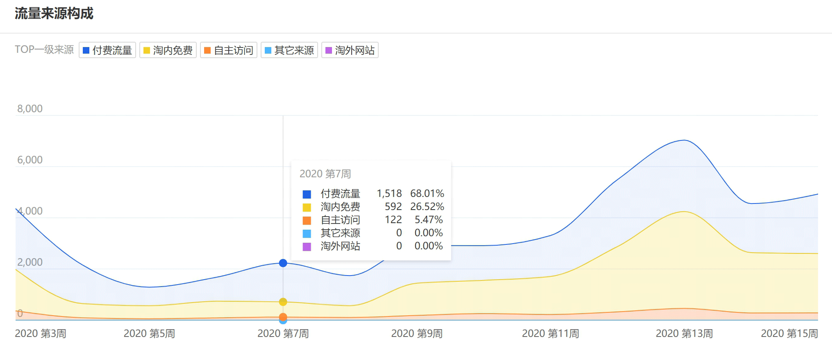Click orange square beside 自主访问 in tooltip

click(x=307, y=220)
